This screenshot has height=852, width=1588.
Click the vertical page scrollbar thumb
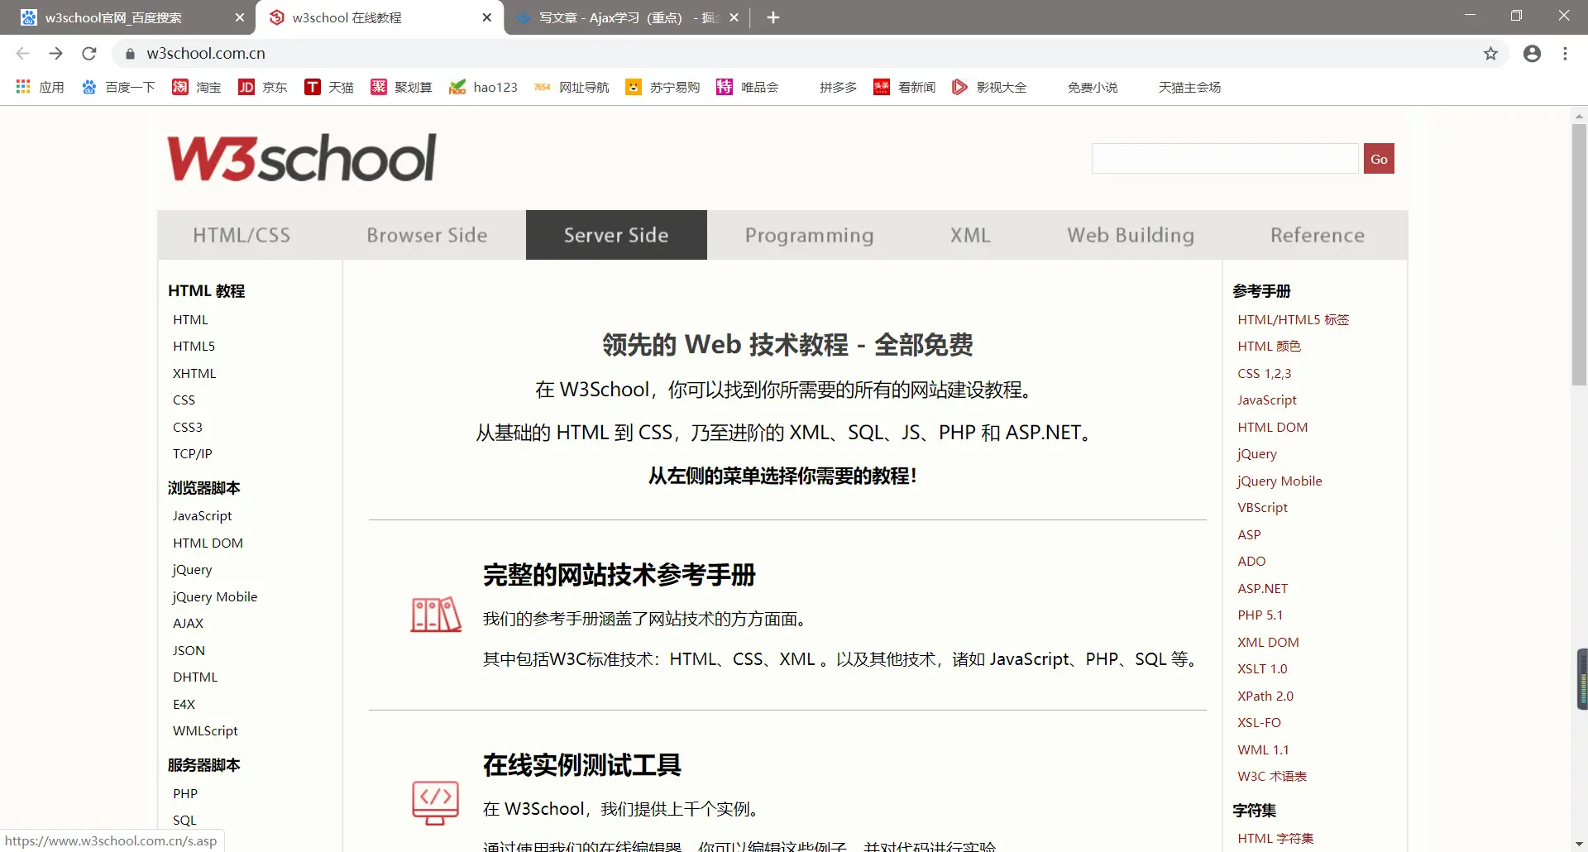[x=1579, y=255]
